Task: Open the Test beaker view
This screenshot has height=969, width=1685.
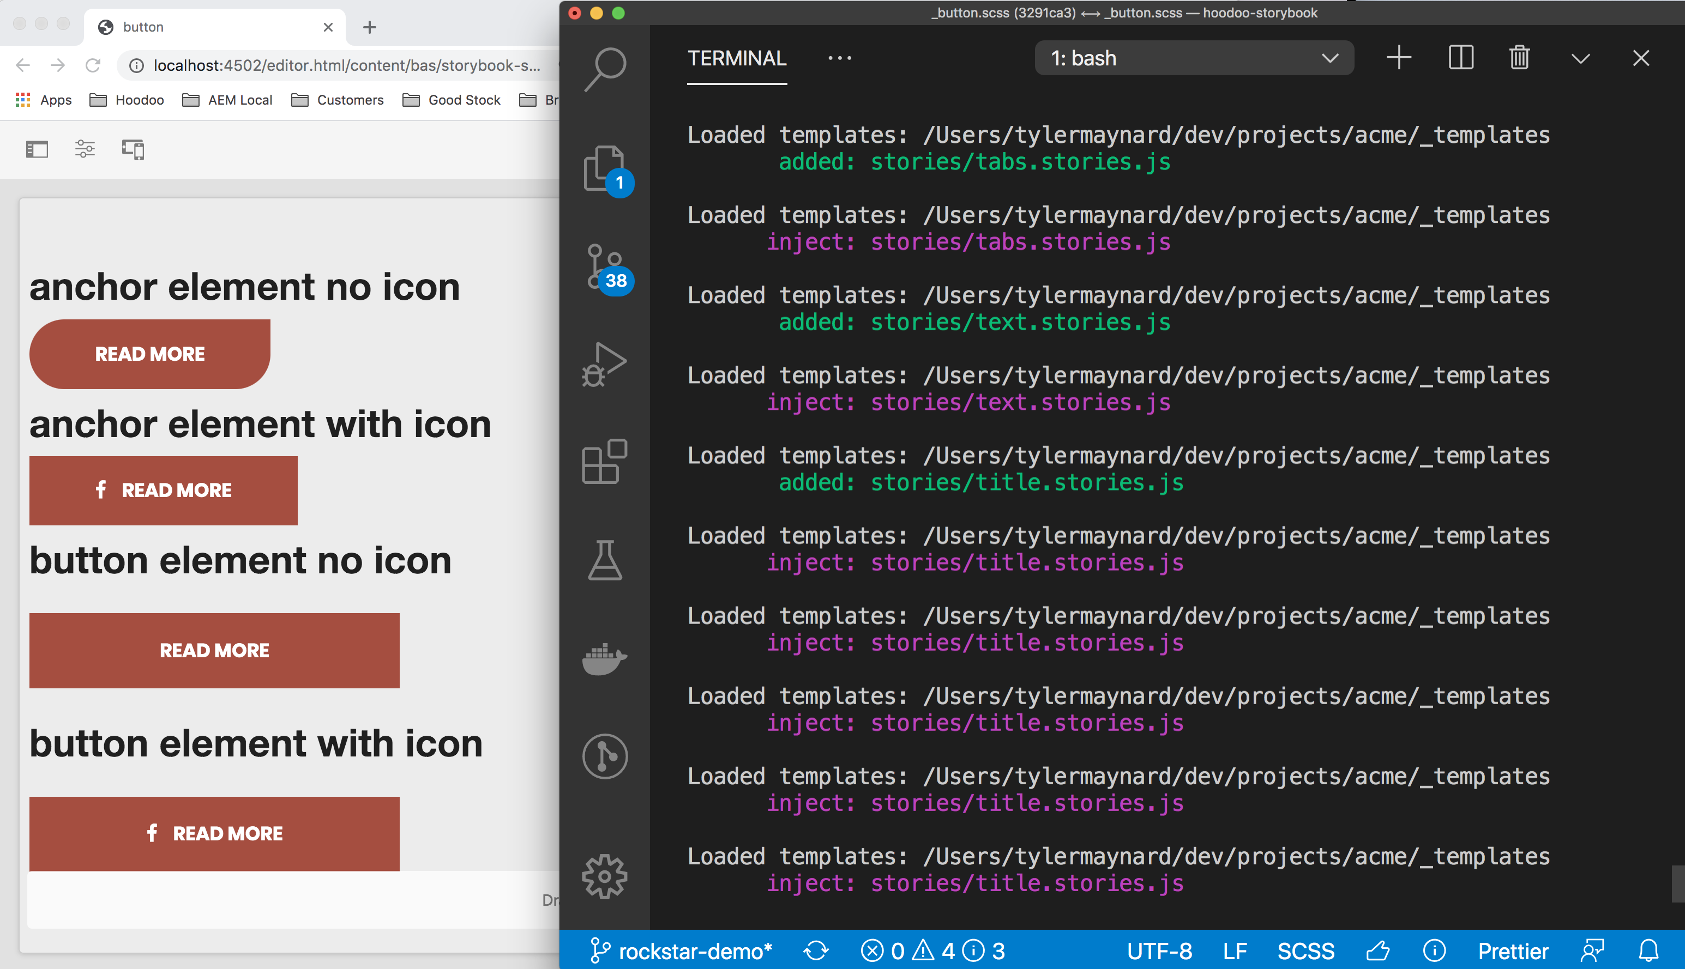Action: [605, 560]
